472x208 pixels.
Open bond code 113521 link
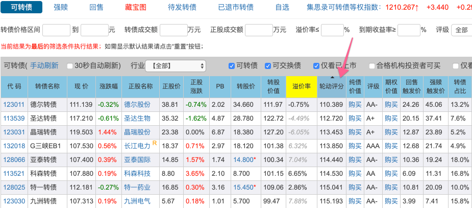coord(14,174)
